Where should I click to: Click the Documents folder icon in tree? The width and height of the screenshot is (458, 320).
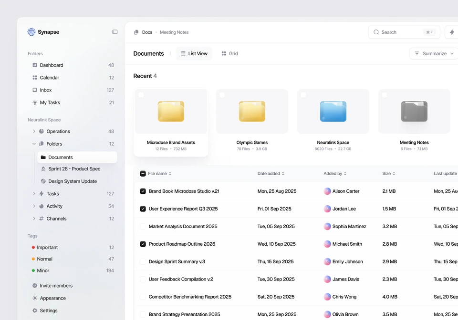(43, 157)
